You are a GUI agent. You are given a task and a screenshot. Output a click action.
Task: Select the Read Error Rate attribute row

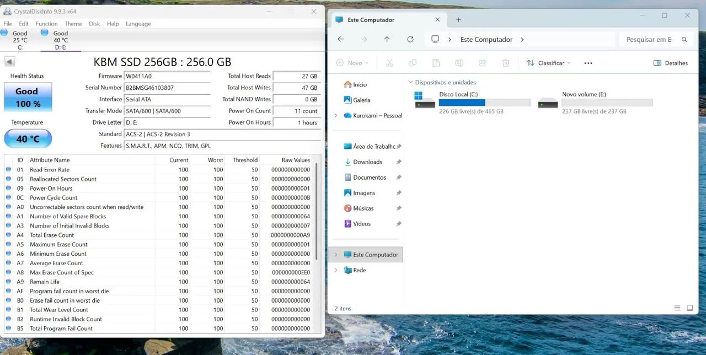point(159,170)
